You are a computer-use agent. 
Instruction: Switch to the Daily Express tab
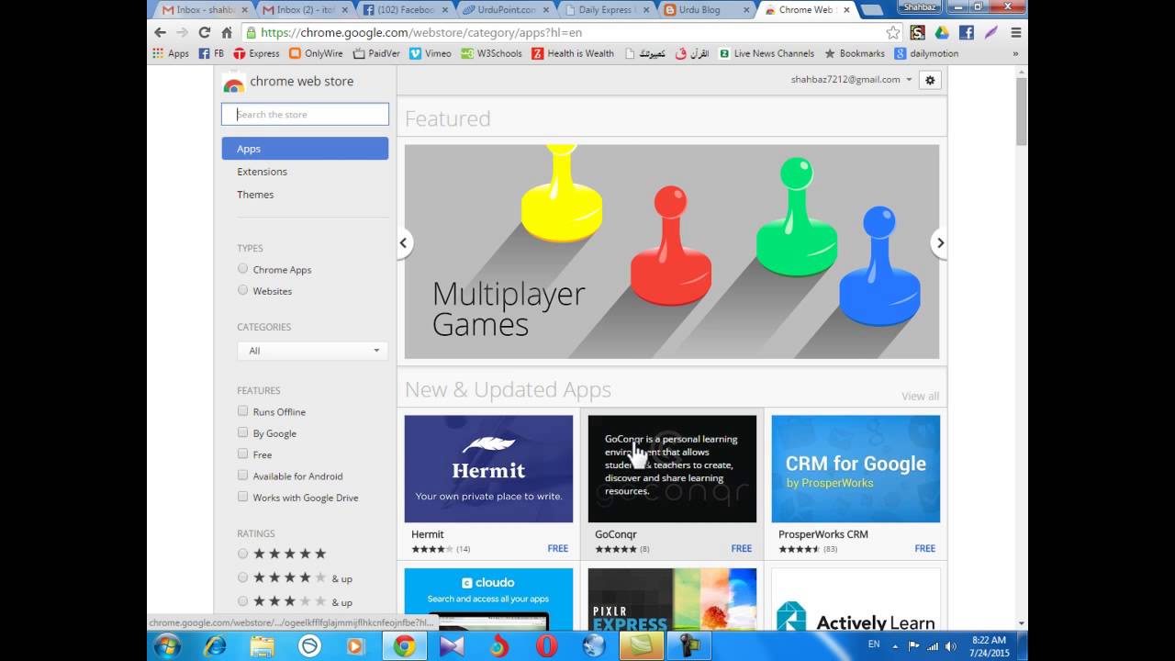pos(605,10)
